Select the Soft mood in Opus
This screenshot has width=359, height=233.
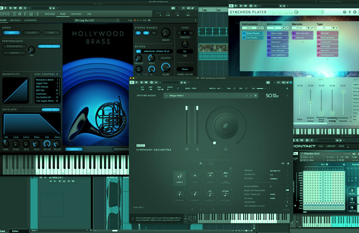click(12, 33)
